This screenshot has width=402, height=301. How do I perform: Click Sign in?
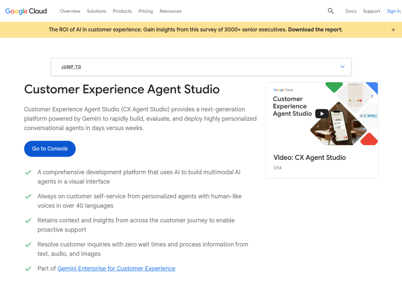[x=393, y=11]
